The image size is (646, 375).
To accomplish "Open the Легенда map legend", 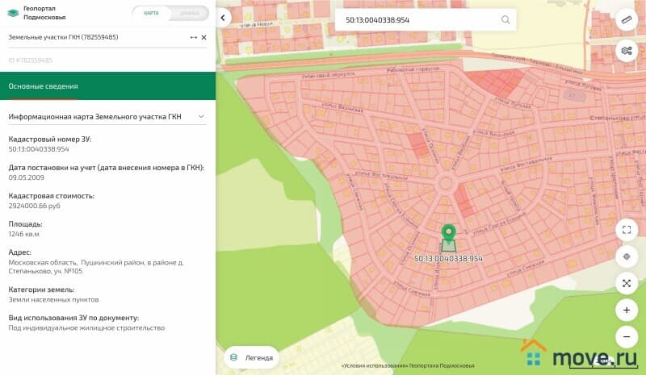I will (x=251, y=357).
